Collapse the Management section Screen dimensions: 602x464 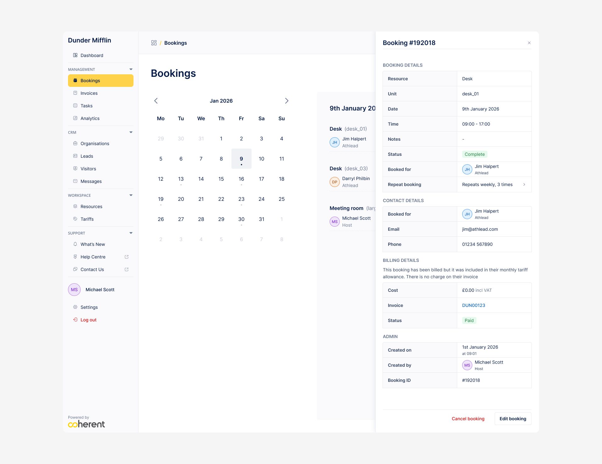point(131,69)
